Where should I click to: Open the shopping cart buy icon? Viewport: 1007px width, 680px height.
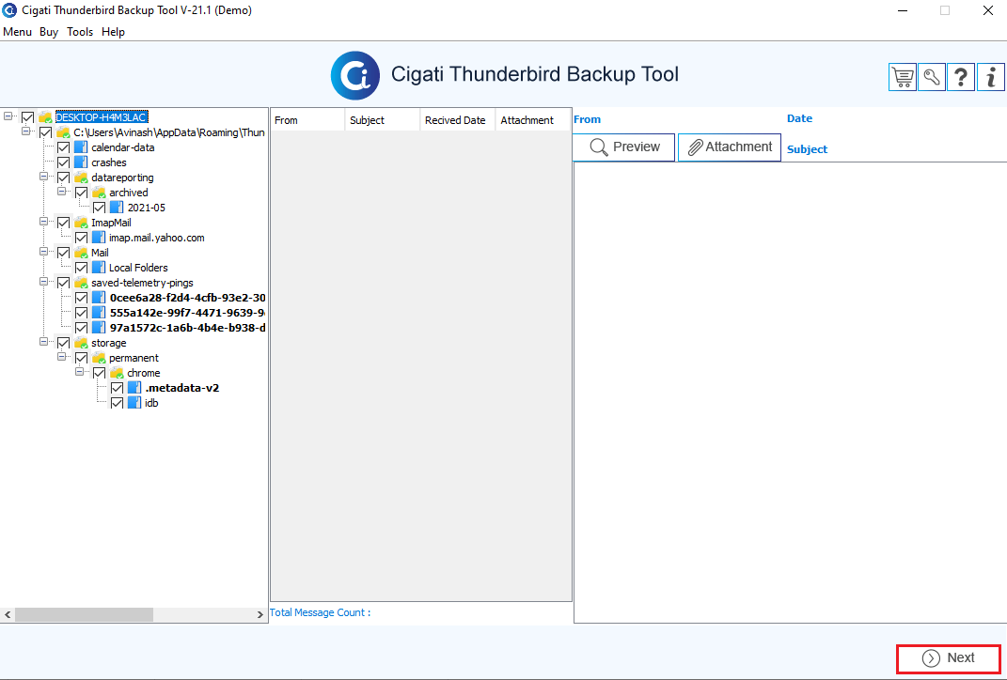coord(903,77)
